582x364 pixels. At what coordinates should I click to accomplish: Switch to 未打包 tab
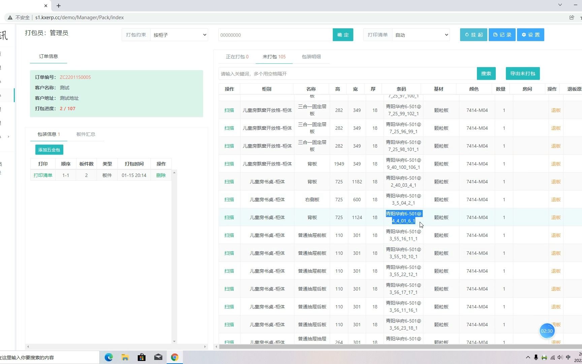274,57
